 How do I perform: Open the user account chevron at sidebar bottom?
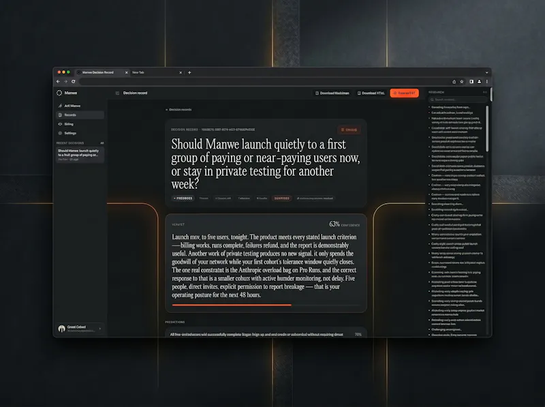pos(100,329)
